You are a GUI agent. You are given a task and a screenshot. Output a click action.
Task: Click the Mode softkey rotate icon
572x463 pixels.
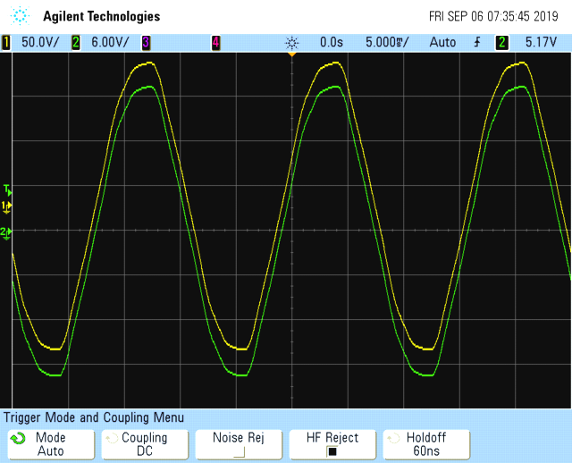coord(18,438)
